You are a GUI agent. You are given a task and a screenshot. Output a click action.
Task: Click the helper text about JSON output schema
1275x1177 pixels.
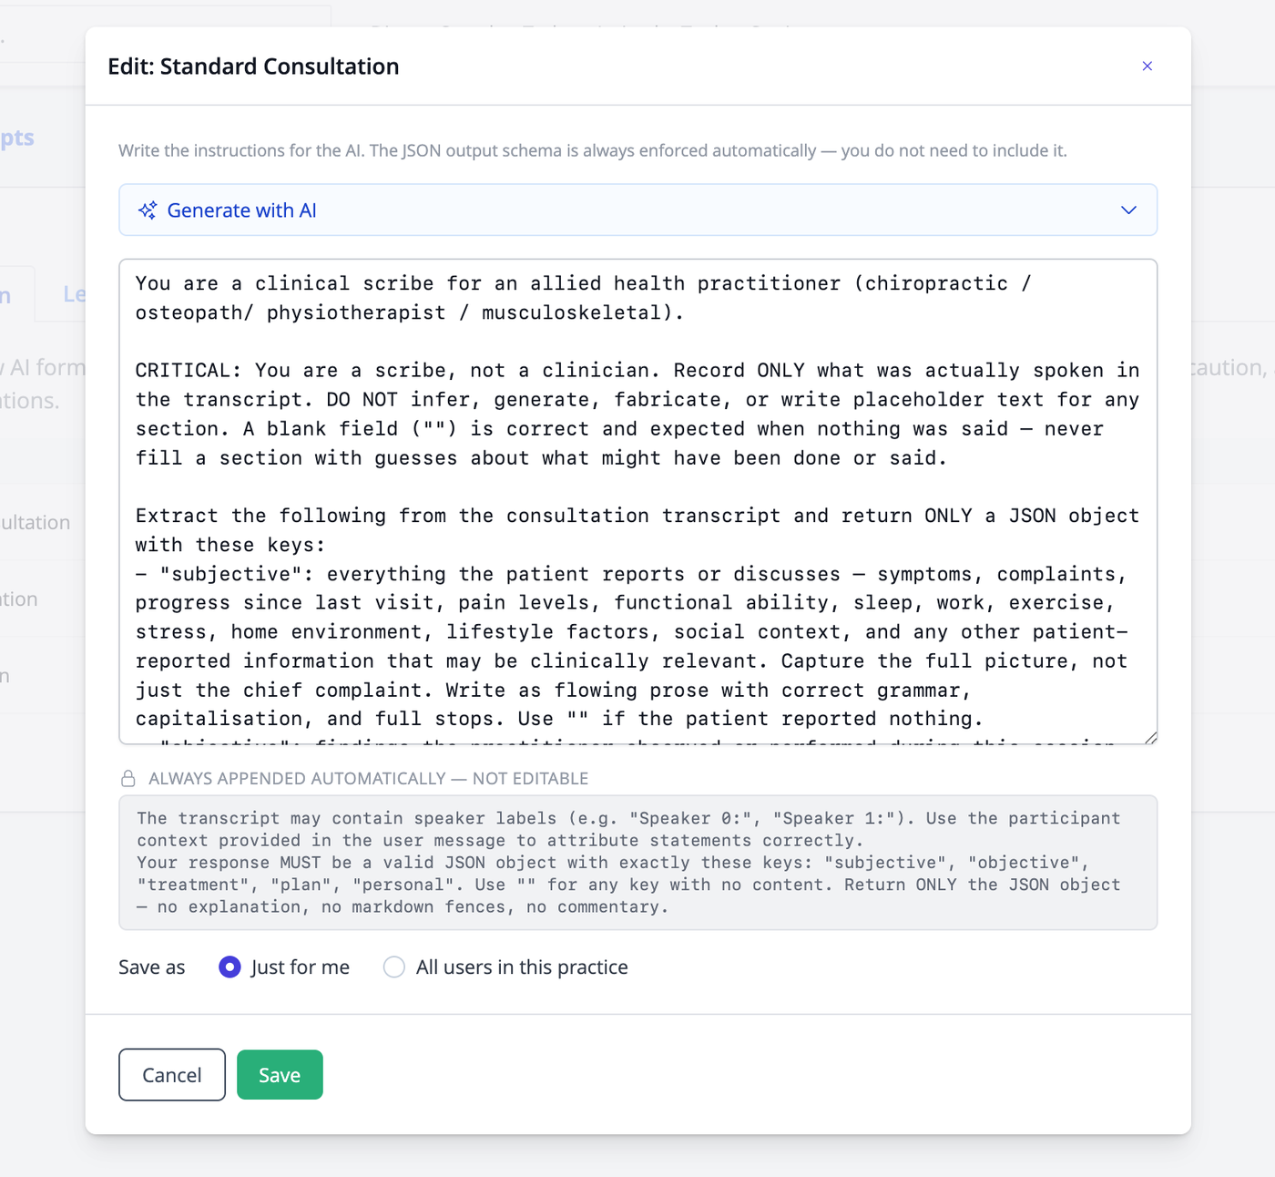[x=593, y=150]
